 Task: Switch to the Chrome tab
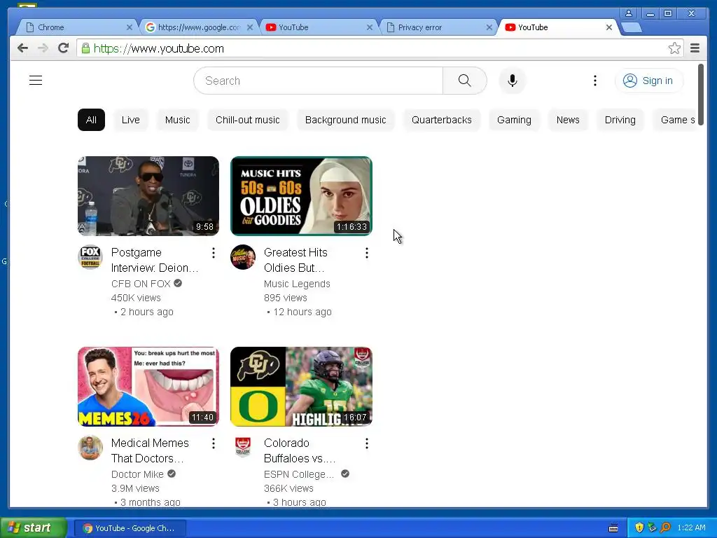point(76,27)
